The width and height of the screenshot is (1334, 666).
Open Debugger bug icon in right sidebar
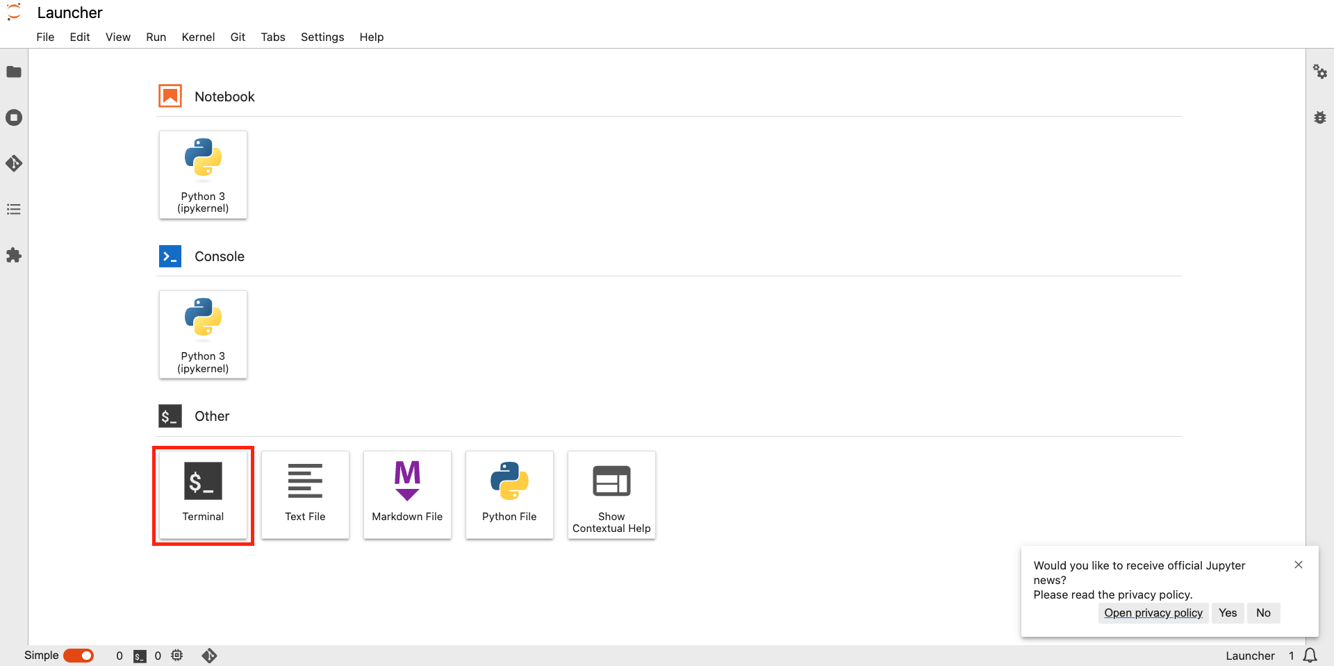coord(1319,117)
